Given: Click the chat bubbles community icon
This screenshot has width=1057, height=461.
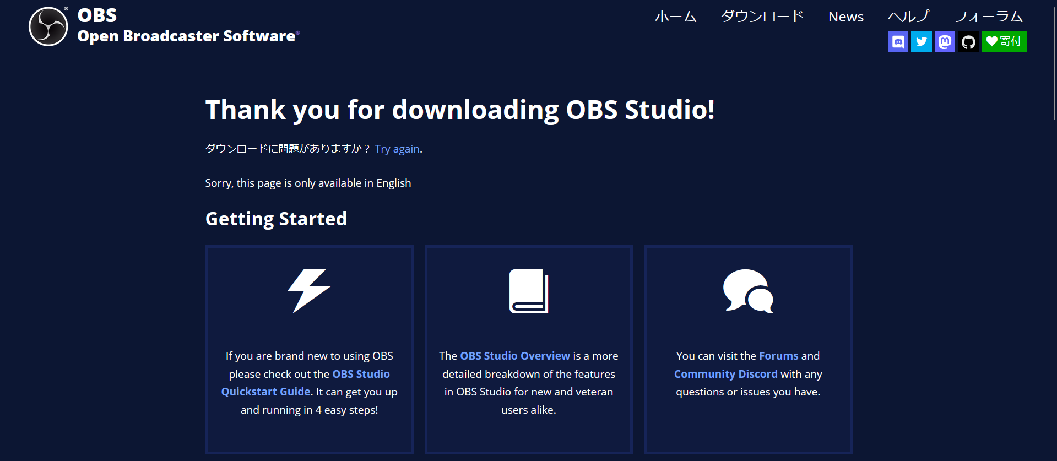Looking at the screenshot, I should tap(748, 291).
